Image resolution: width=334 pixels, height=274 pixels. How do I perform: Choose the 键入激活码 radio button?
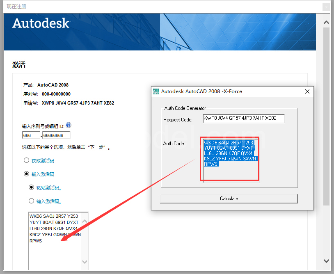point(31,201)
